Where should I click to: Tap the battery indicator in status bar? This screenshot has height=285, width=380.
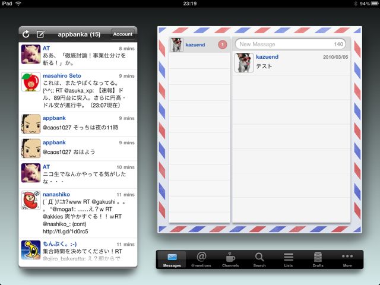click(375, 4)
